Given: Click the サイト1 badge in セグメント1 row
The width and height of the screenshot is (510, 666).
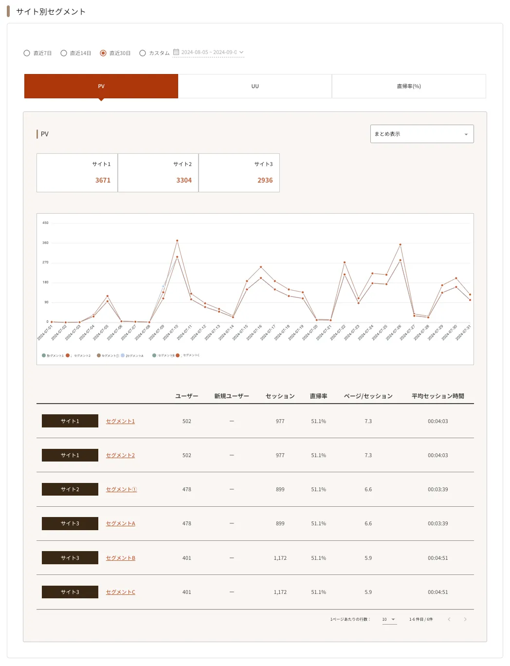Looking at the screenshot, I should 70,421.
